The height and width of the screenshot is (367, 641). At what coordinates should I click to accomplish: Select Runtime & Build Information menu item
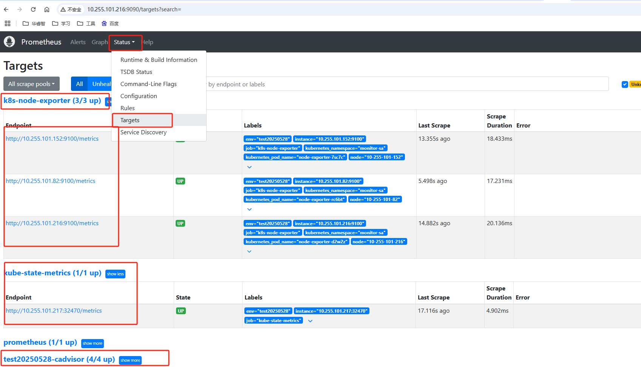[159, 60]
